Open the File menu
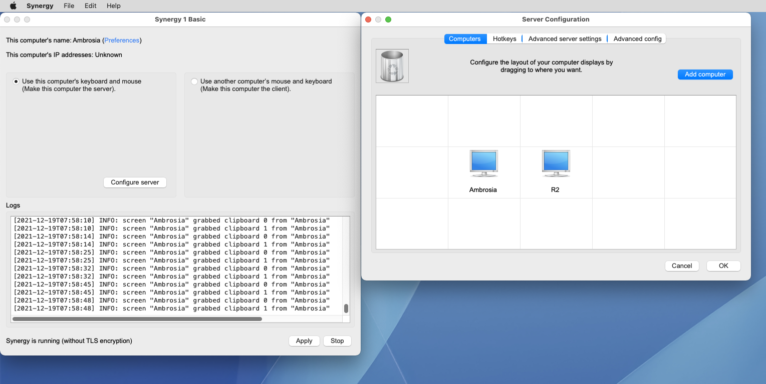 [x=69, y=6]
